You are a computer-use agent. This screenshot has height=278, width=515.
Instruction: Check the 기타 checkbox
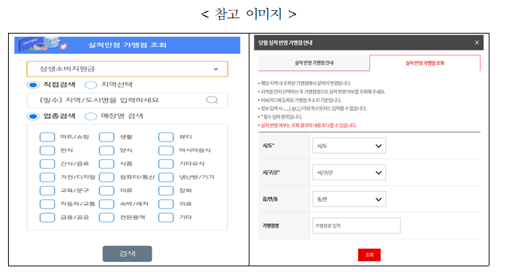point(166,217)
